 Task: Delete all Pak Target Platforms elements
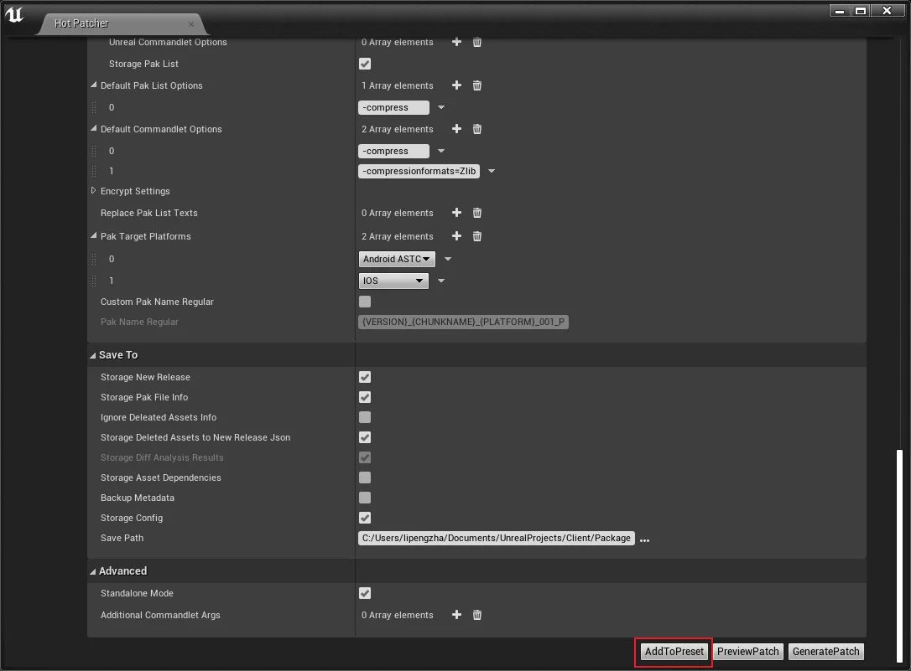[x=477, y=236]
